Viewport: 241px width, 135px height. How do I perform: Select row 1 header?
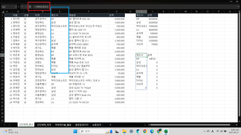coord(2,15)
